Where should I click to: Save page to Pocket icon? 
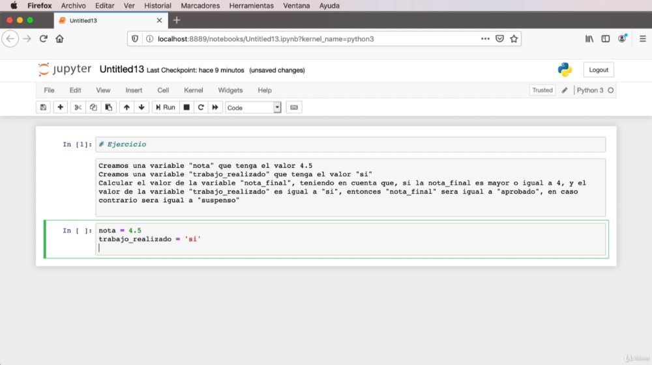[499, 38]
